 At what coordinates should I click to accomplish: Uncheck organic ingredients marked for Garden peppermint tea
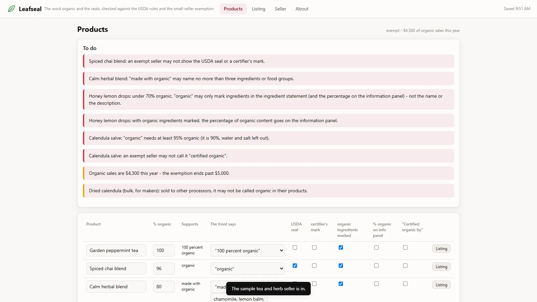(x=341, y=248)
